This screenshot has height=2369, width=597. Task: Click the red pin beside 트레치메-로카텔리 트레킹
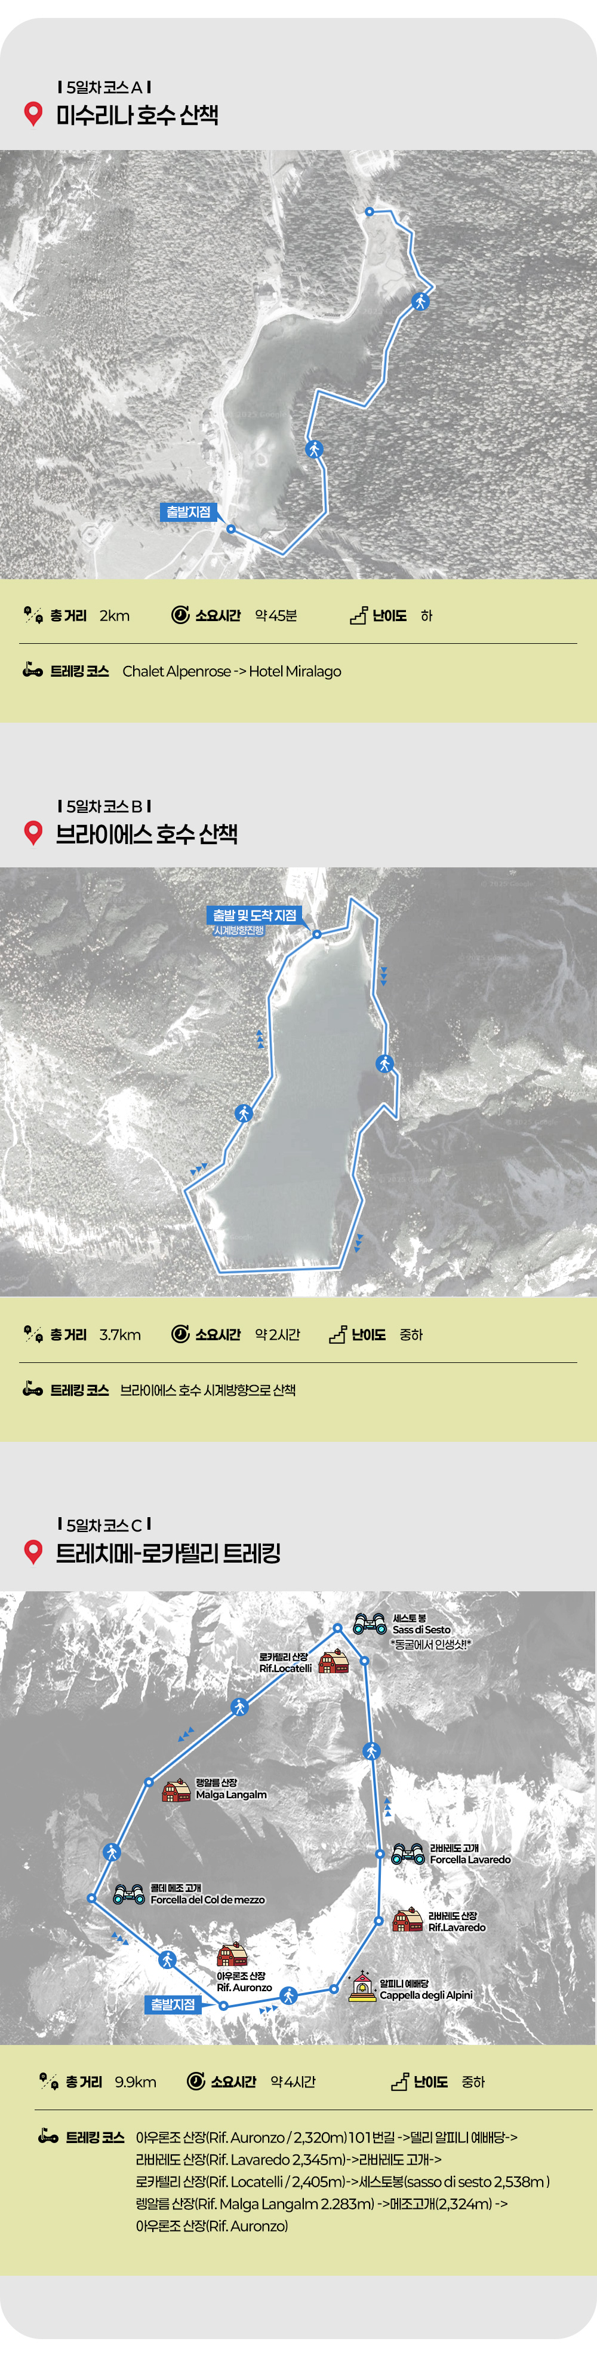pos(34,1552)
